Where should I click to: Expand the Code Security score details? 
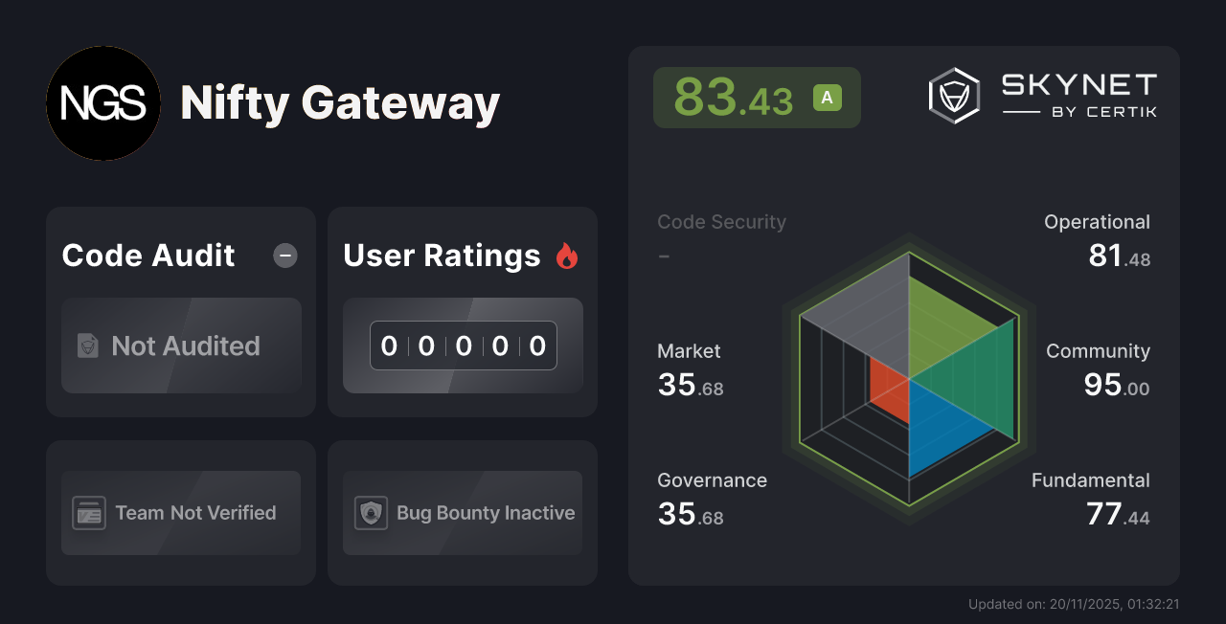[721, 235]
